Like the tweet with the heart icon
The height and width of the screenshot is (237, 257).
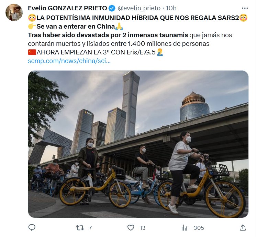(131, 228)
